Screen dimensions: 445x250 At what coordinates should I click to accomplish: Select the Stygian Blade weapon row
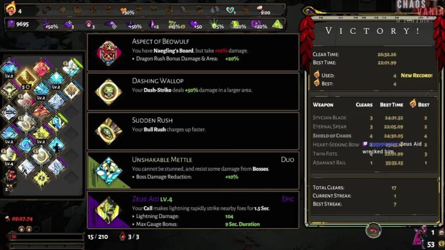tap(371, 117)
